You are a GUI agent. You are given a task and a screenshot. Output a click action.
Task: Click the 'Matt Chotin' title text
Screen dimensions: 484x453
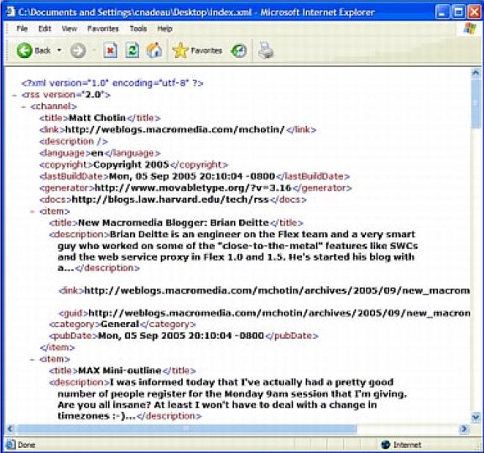pos(97,118)
